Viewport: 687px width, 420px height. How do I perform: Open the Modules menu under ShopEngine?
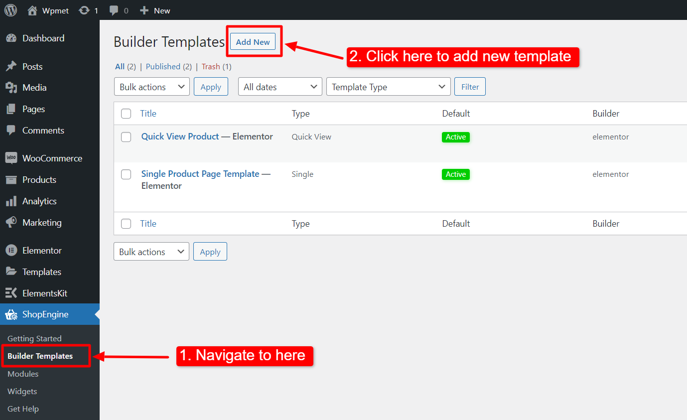click(23, 374)
